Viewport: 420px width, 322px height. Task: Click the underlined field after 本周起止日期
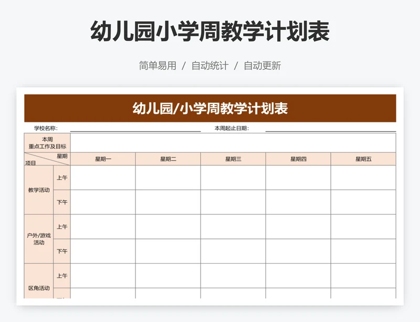pyautogui.click(x=331, y=128)
